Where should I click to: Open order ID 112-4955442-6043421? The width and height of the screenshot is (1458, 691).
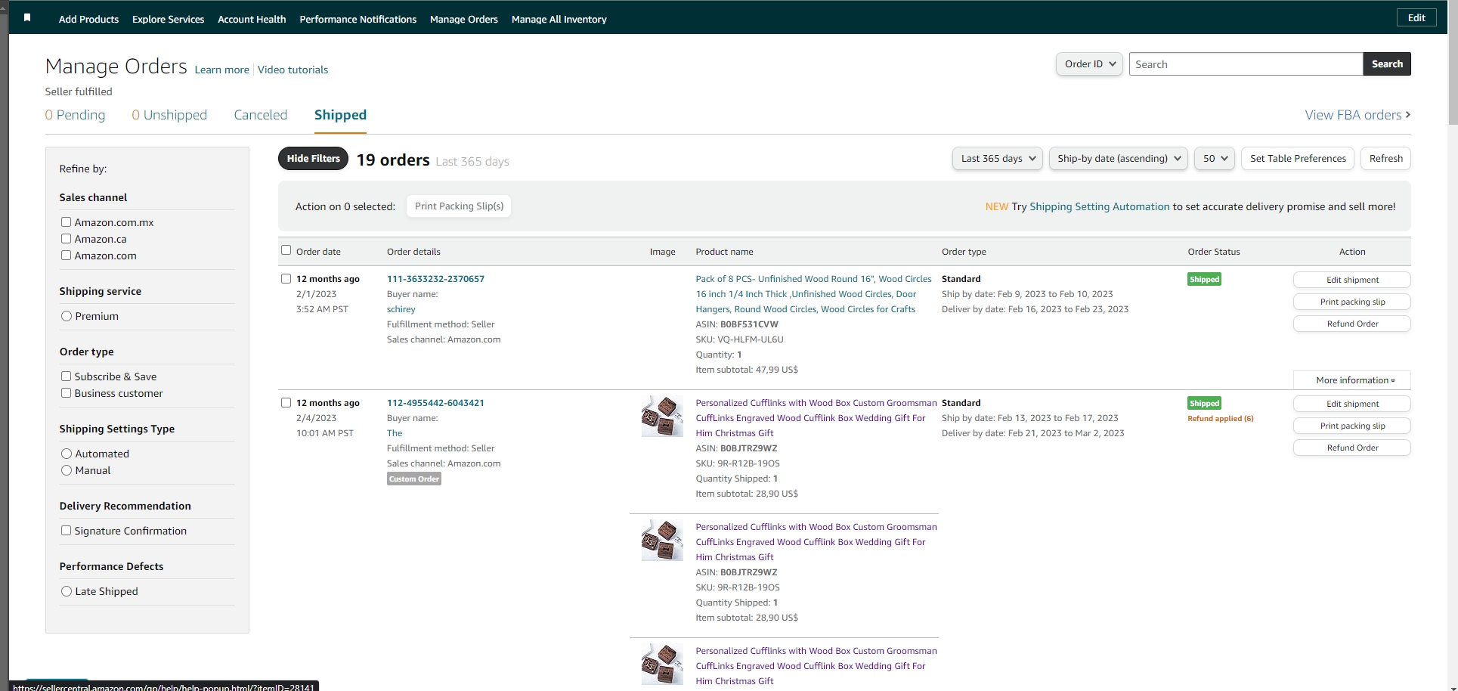click(435, 403)
